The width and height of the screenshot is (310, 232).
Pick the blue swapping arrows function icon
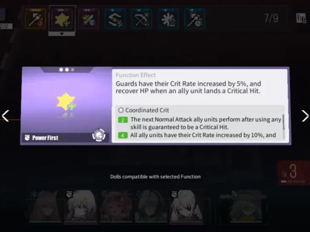pyautogui.click(x=115, y=19)
